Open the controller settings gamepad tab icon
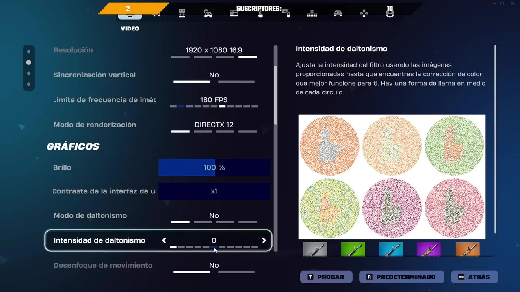Image resolution: width=520 pixels, height=292 pixels. [338, 13]
